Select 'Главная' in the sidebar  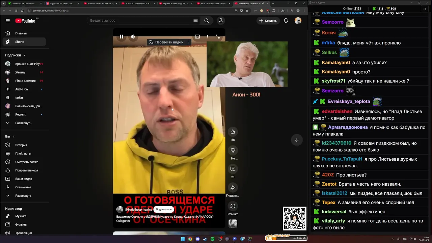(x=24, y=33)
